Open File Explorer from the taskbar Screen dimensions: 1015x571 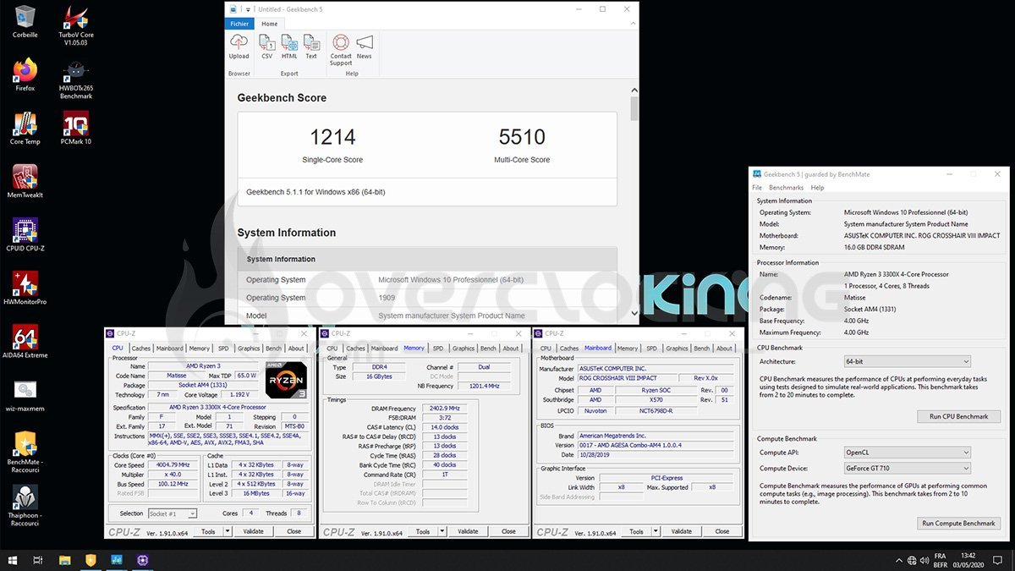point(64,560)
